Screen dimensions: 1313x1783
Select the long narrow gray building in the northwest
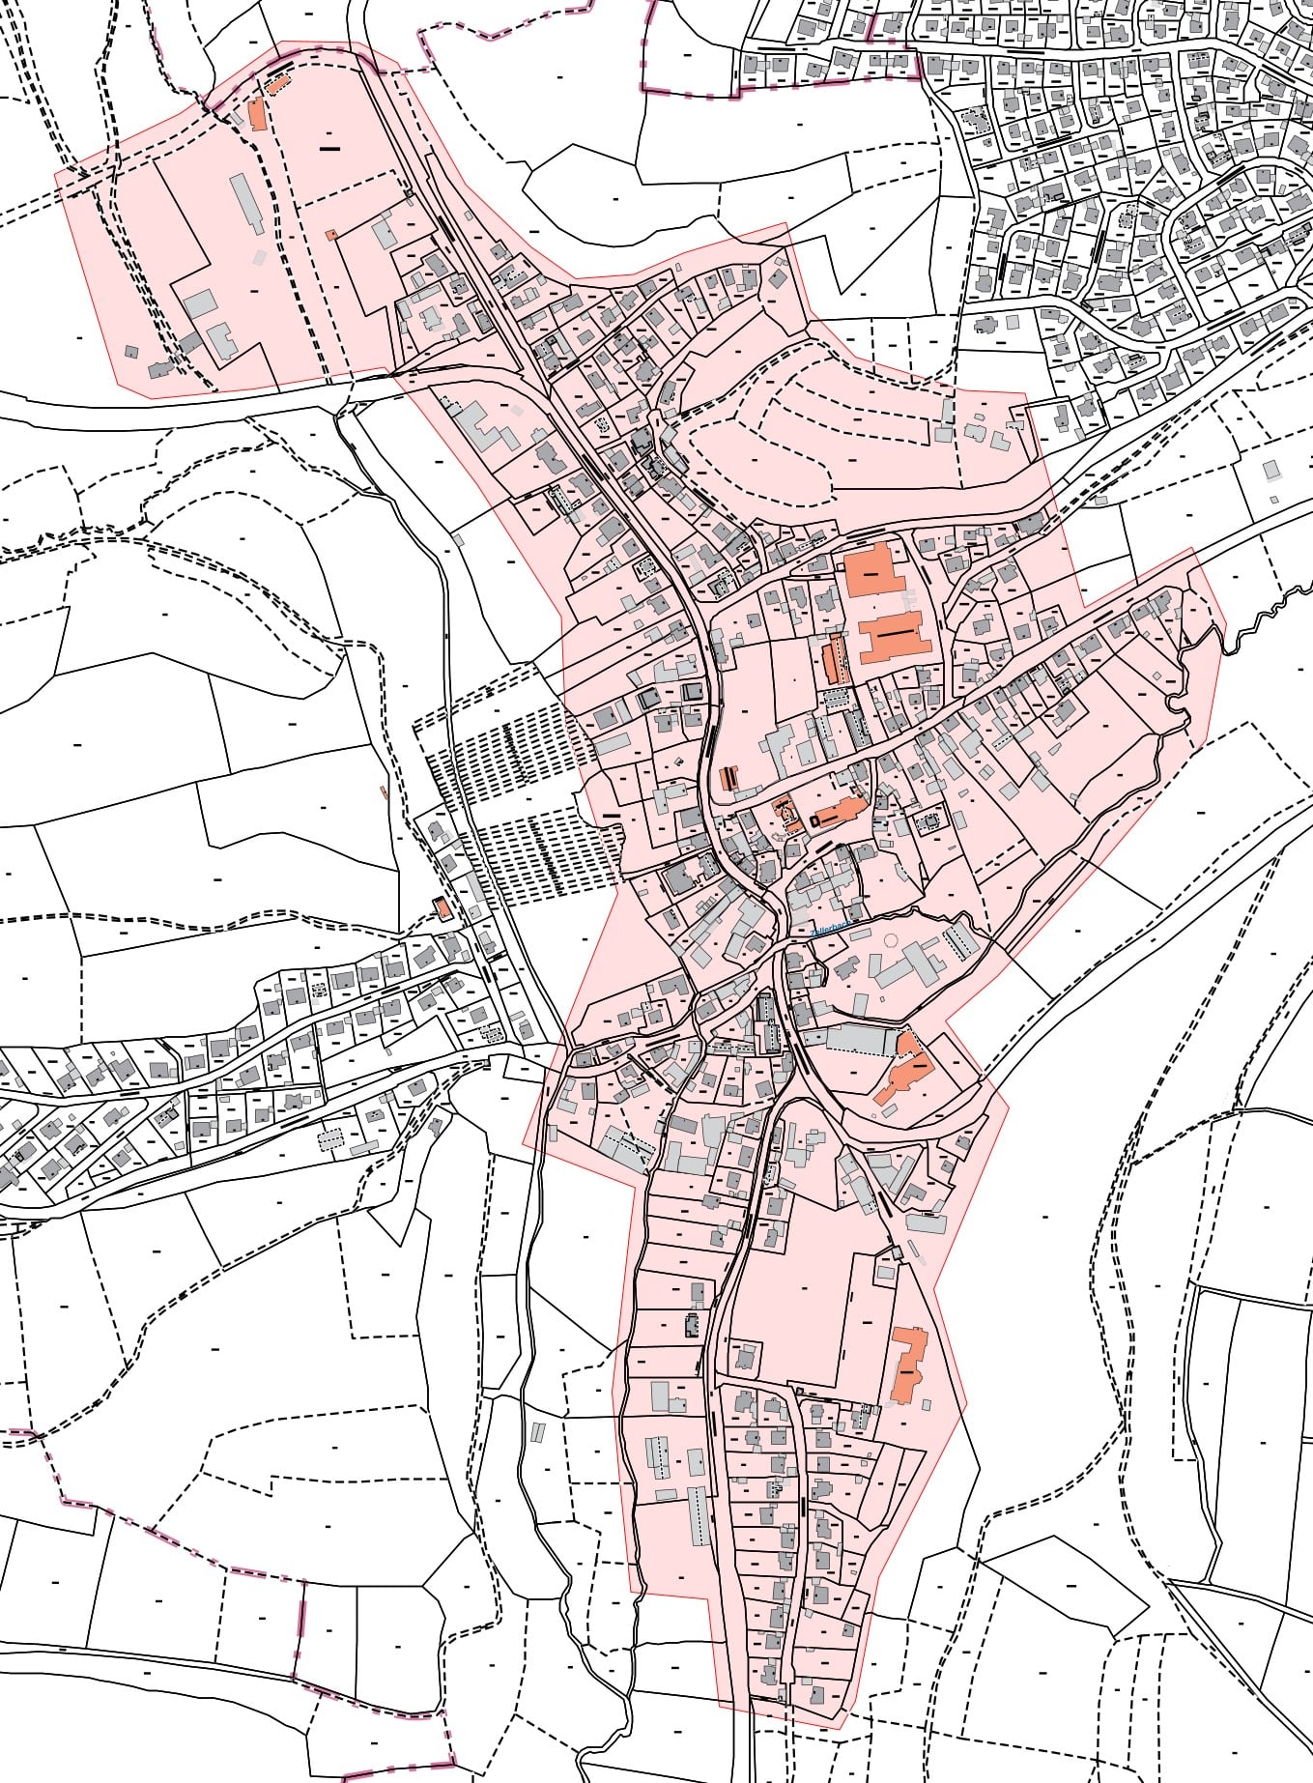245,202
